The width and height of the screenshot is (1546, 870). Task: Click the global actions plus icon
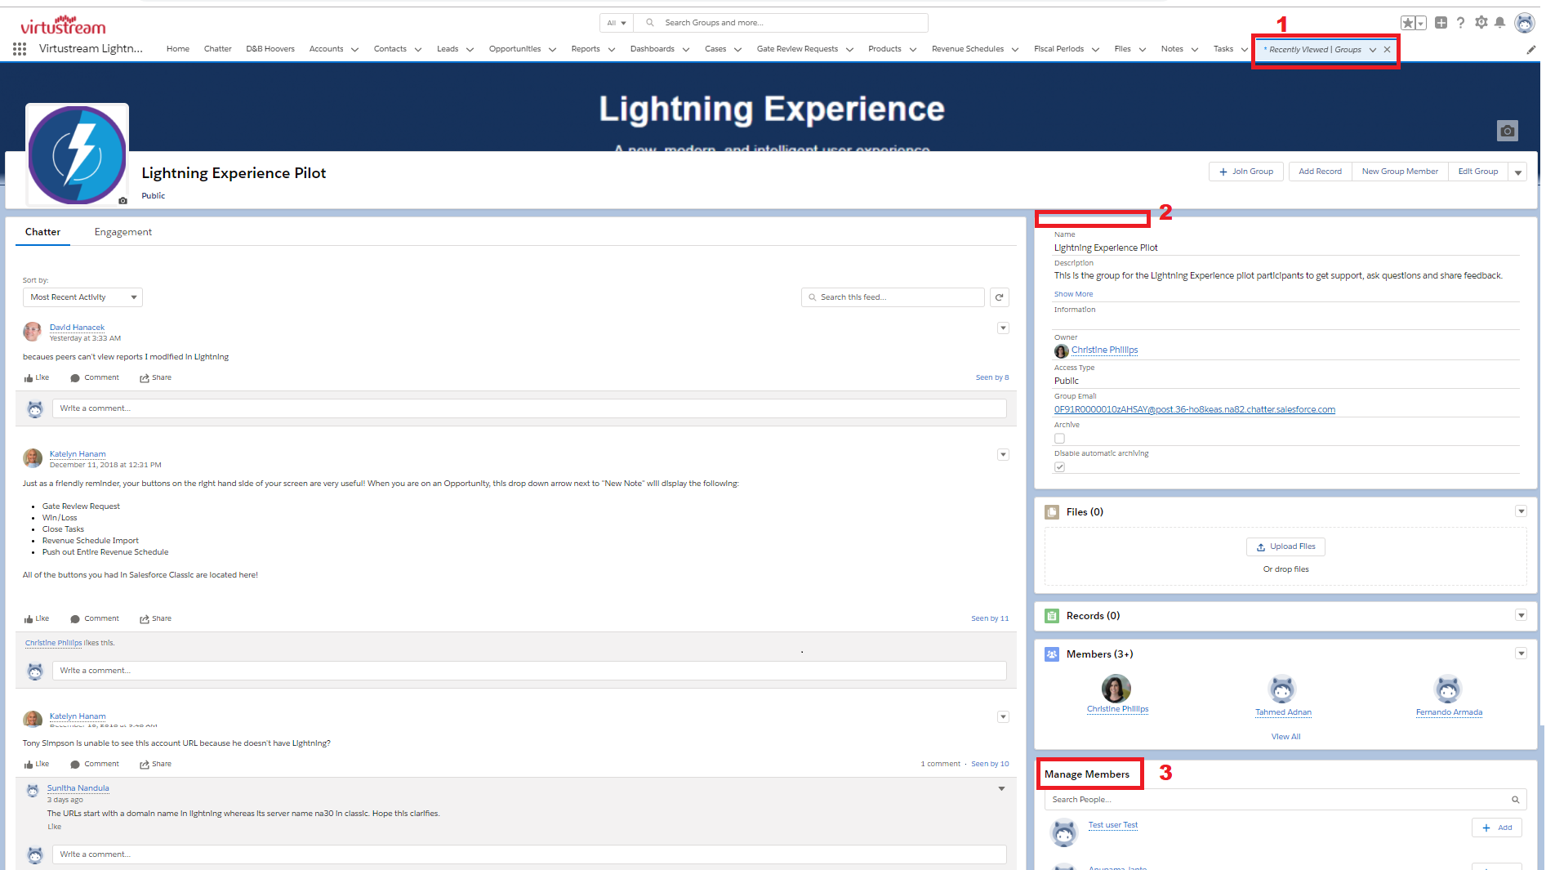tap(1441, 23)
